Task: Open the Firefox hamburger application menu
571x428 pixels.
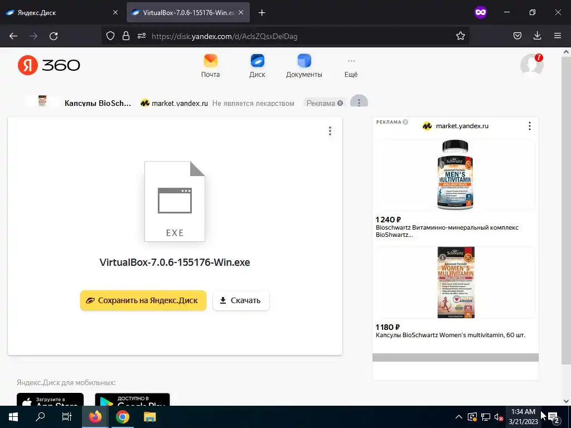Action: [558, 36]
